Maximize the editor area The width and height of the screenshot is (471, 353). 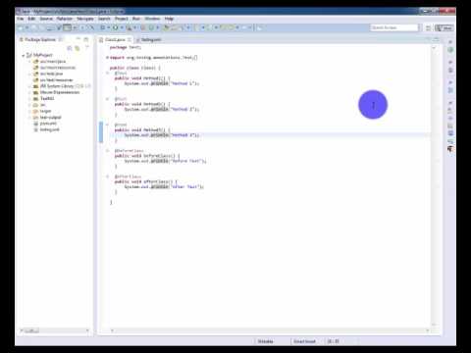[x=436, y=39]
